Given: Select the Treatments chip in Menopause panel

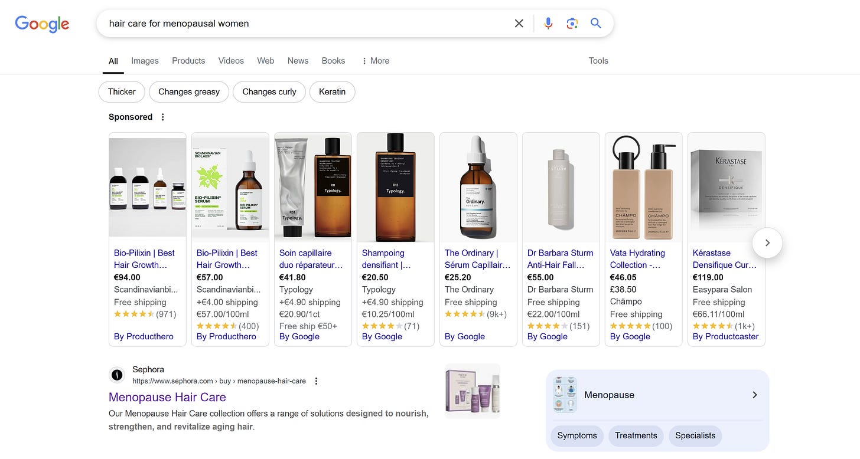Looking at the screenshot, I should tap(636, 436).
